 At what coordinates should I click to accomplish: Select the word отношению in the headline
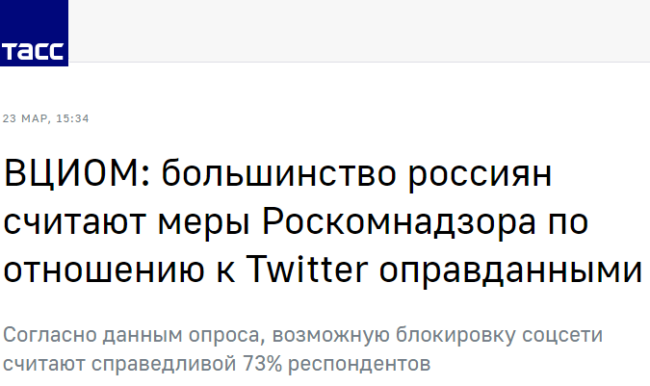coord(104,270)
